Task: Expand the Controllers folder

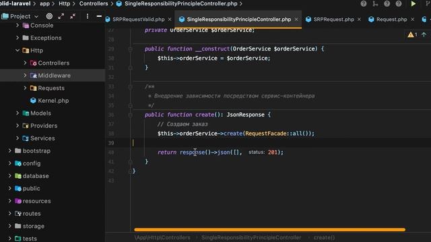Action: point(25,63)
